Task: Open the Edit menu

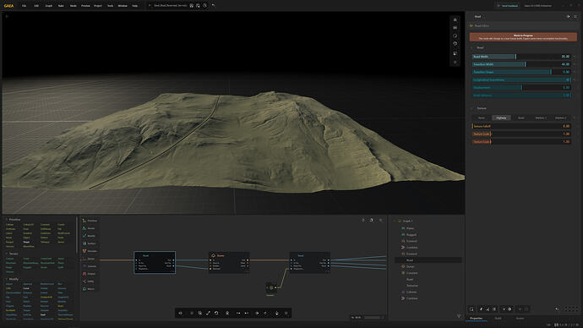Action: [x=36, y=6]
